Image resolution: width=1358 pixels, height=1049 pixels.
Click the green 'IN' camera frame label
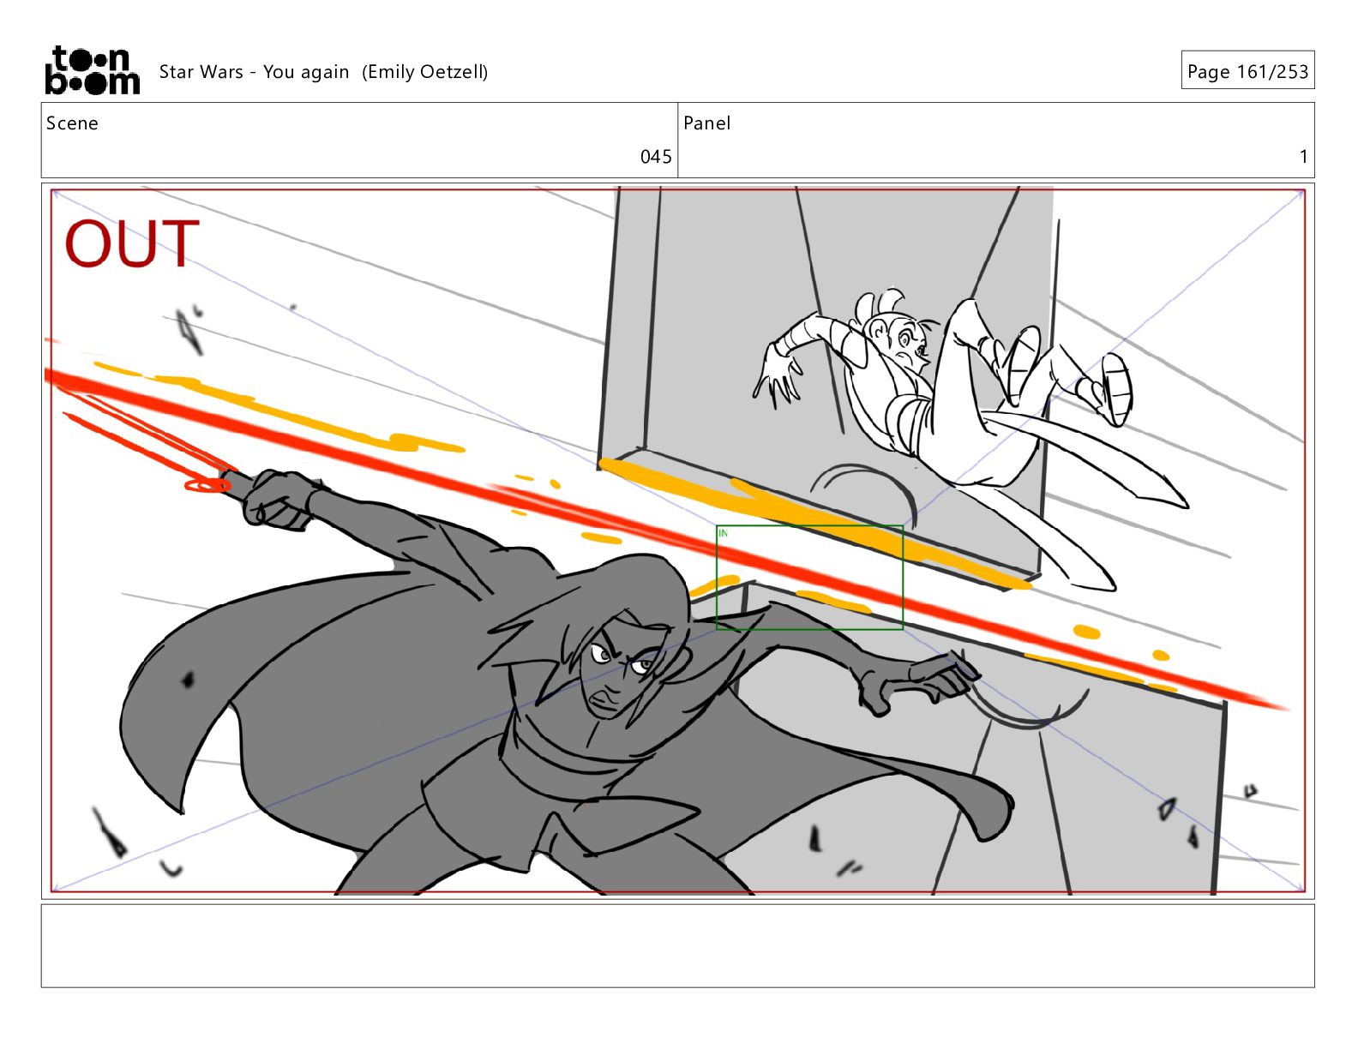coord(723,533)
